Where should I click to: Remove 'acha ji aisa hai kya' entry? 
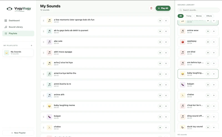[x=166, y=63]
